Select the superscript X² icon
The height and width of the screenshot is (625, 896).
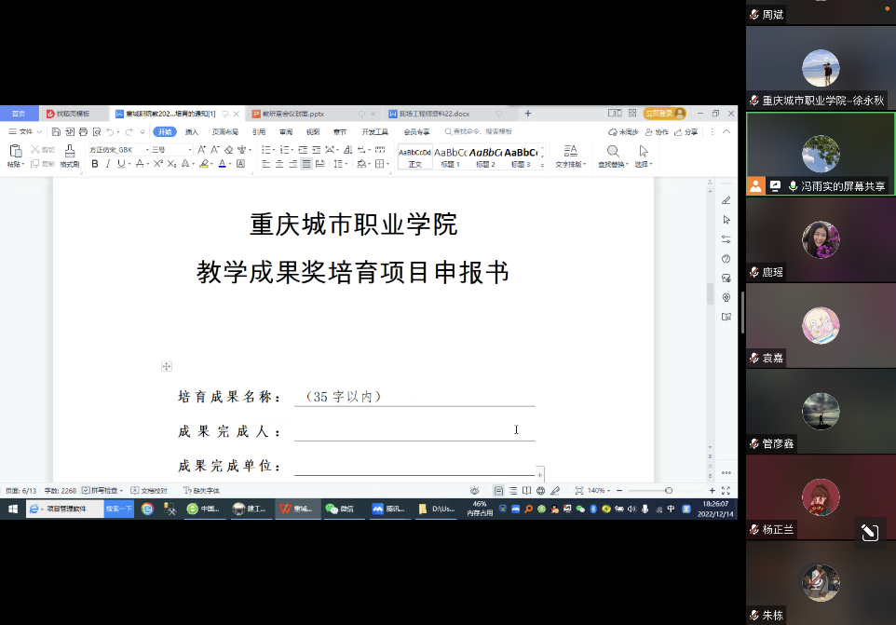(156, 163)
